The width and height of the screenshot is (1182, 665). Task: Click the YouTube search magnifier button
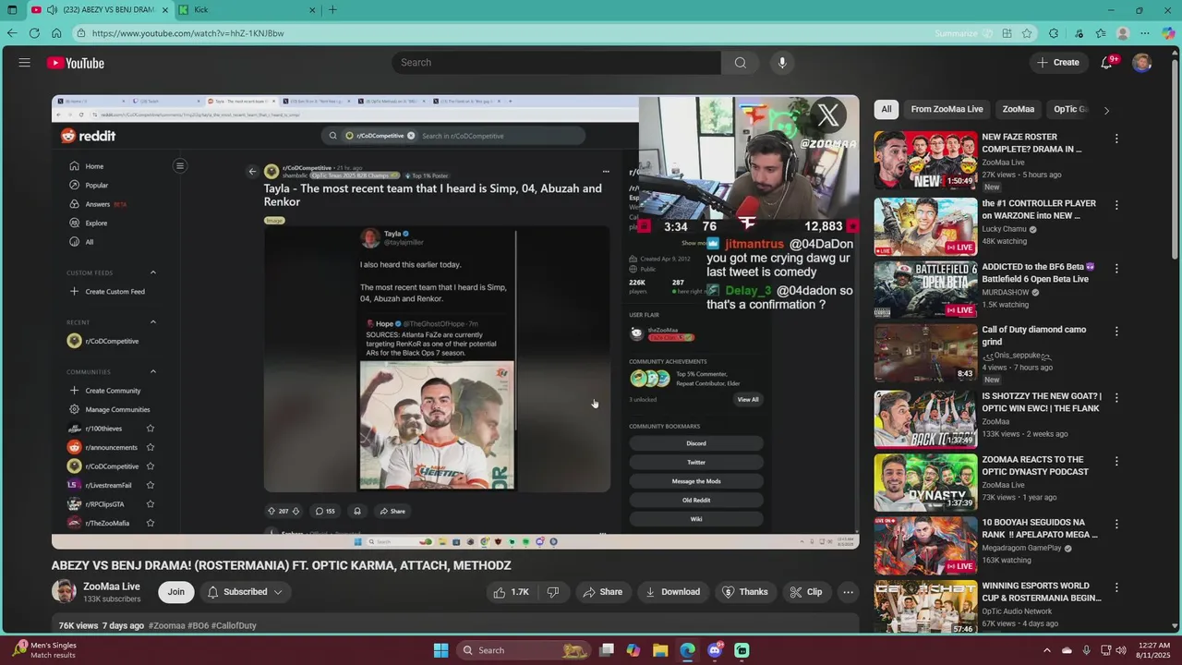point(740,63)
